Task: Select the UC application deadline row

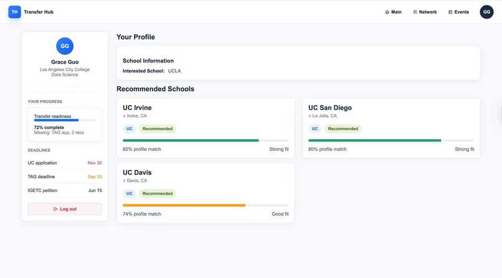Action: 65,163
